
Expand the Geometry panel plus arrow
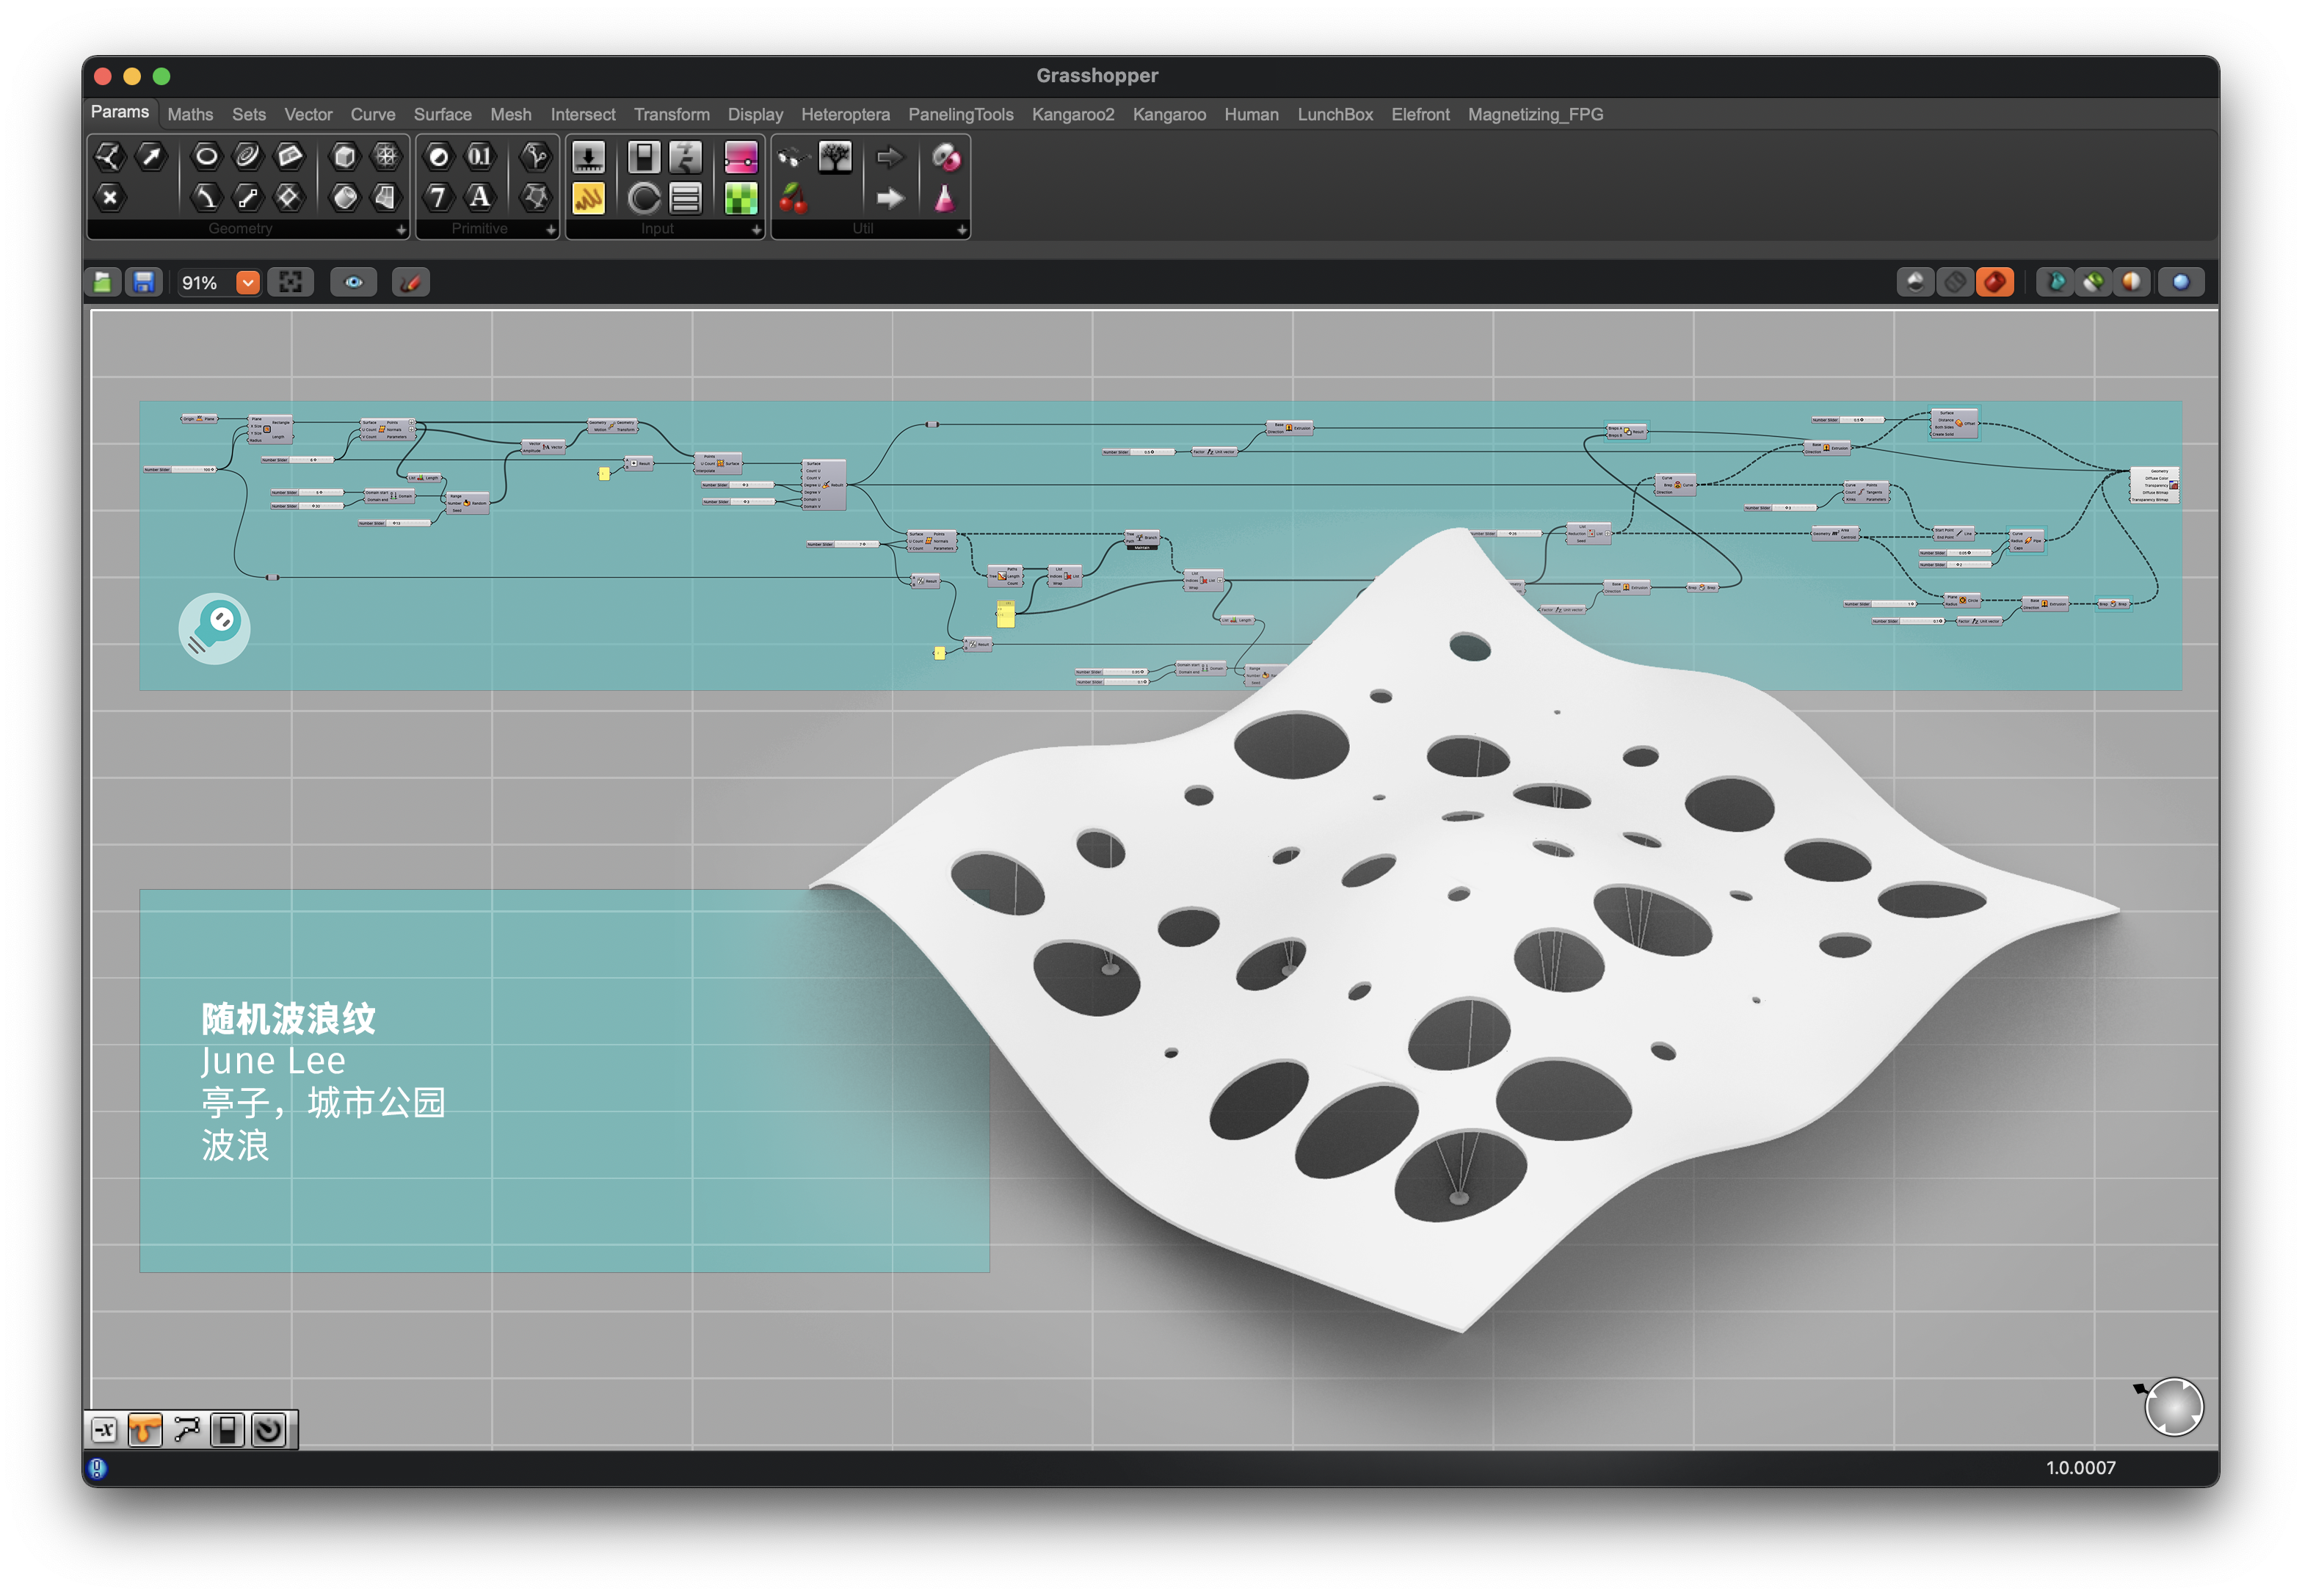[401, 230]
